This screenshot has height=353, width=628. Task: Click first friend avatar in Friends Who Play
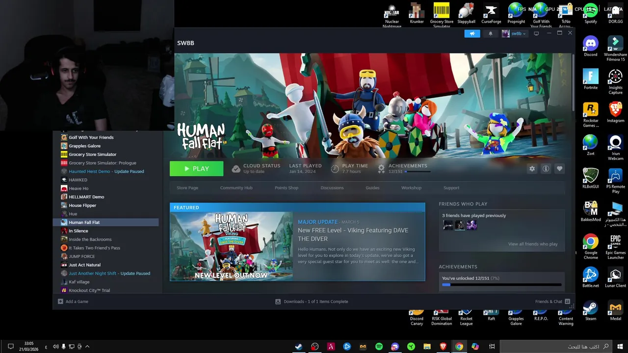(448, 225)
